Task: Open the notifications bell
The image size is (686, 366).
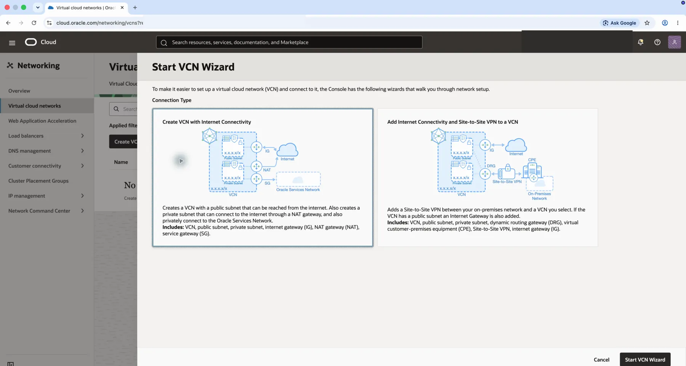Action: (x=641, y=42)
